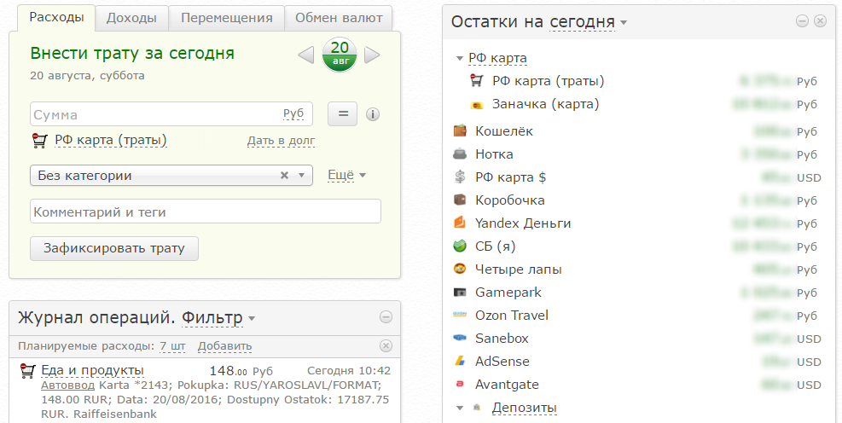Click the Yandex Деньги icon
Screen dimensions: 842x423
coord(460,223)
